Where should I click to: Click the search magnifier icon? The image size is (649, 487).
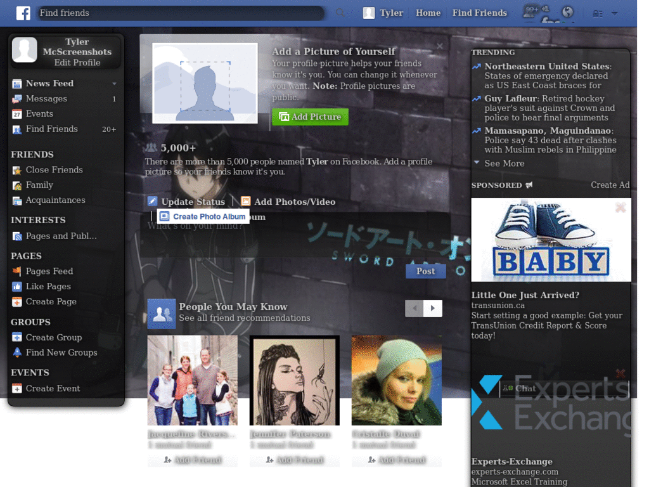coord(340,13)
